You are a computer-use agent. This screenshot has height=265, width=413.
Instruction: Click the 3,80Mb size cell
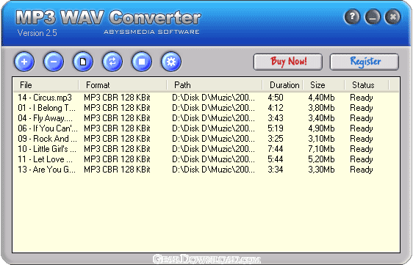321,108
